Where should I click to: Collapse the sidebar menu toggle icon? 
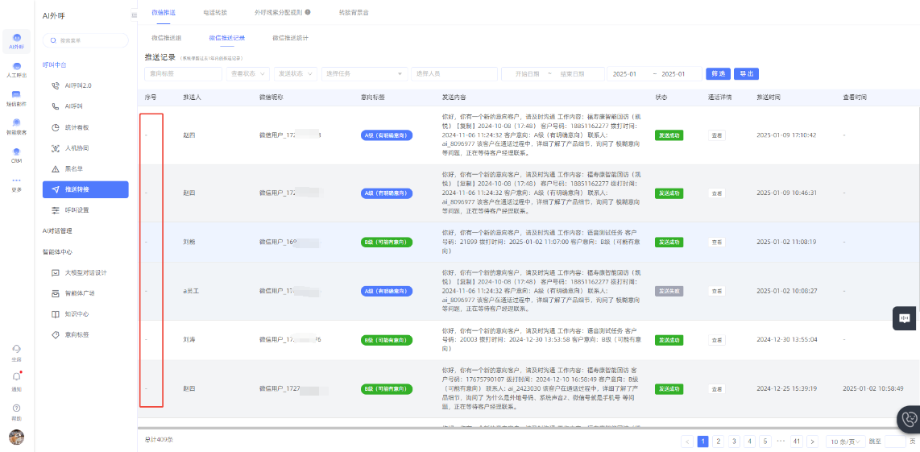point(134,15)
